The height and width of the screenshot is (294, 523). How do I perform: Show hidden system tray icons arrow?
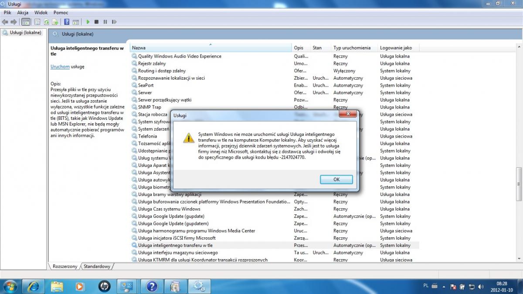pyautogui.click(x=444, y=286)
